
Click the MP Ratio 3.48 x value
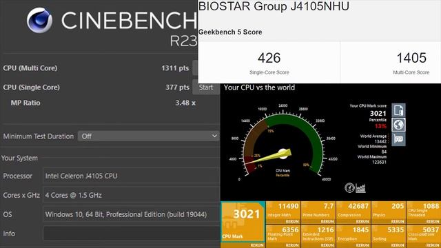(185, 103)
